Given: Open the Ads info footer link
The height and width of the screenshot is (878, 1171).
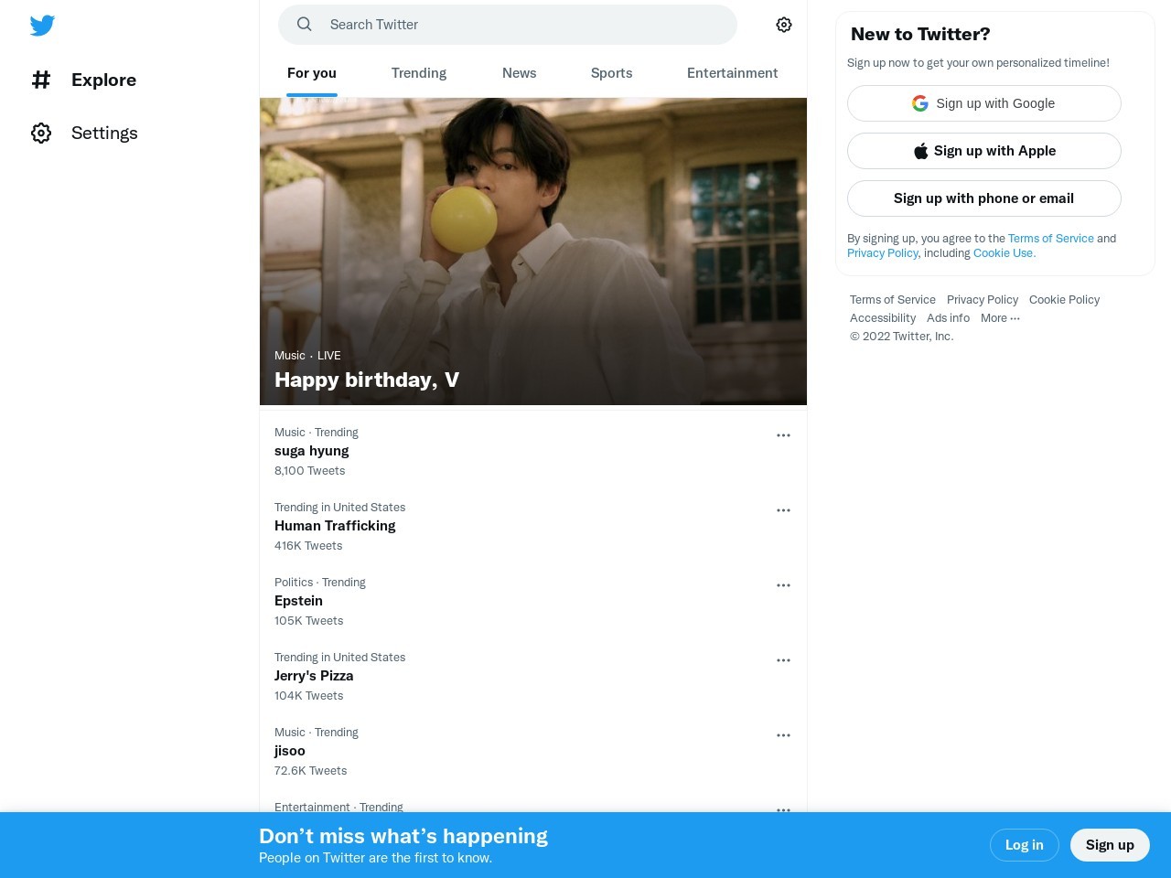Looking at the screenshot, I should 948,318.
